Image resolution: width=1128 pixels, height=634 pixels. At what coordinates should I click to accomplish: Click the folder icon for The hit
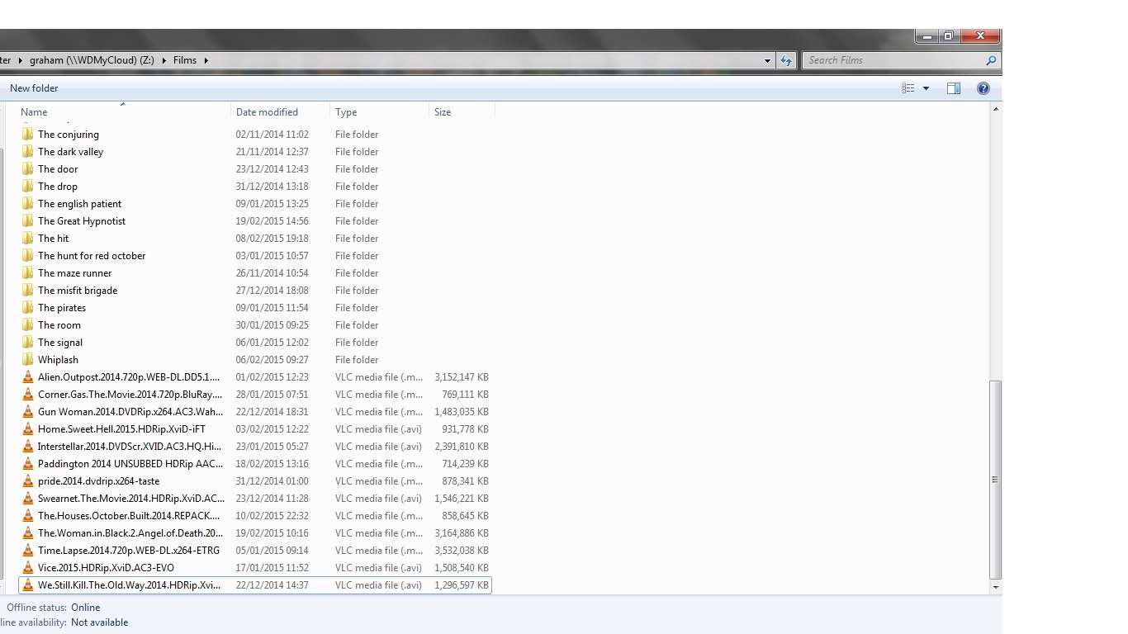[27, 238]
